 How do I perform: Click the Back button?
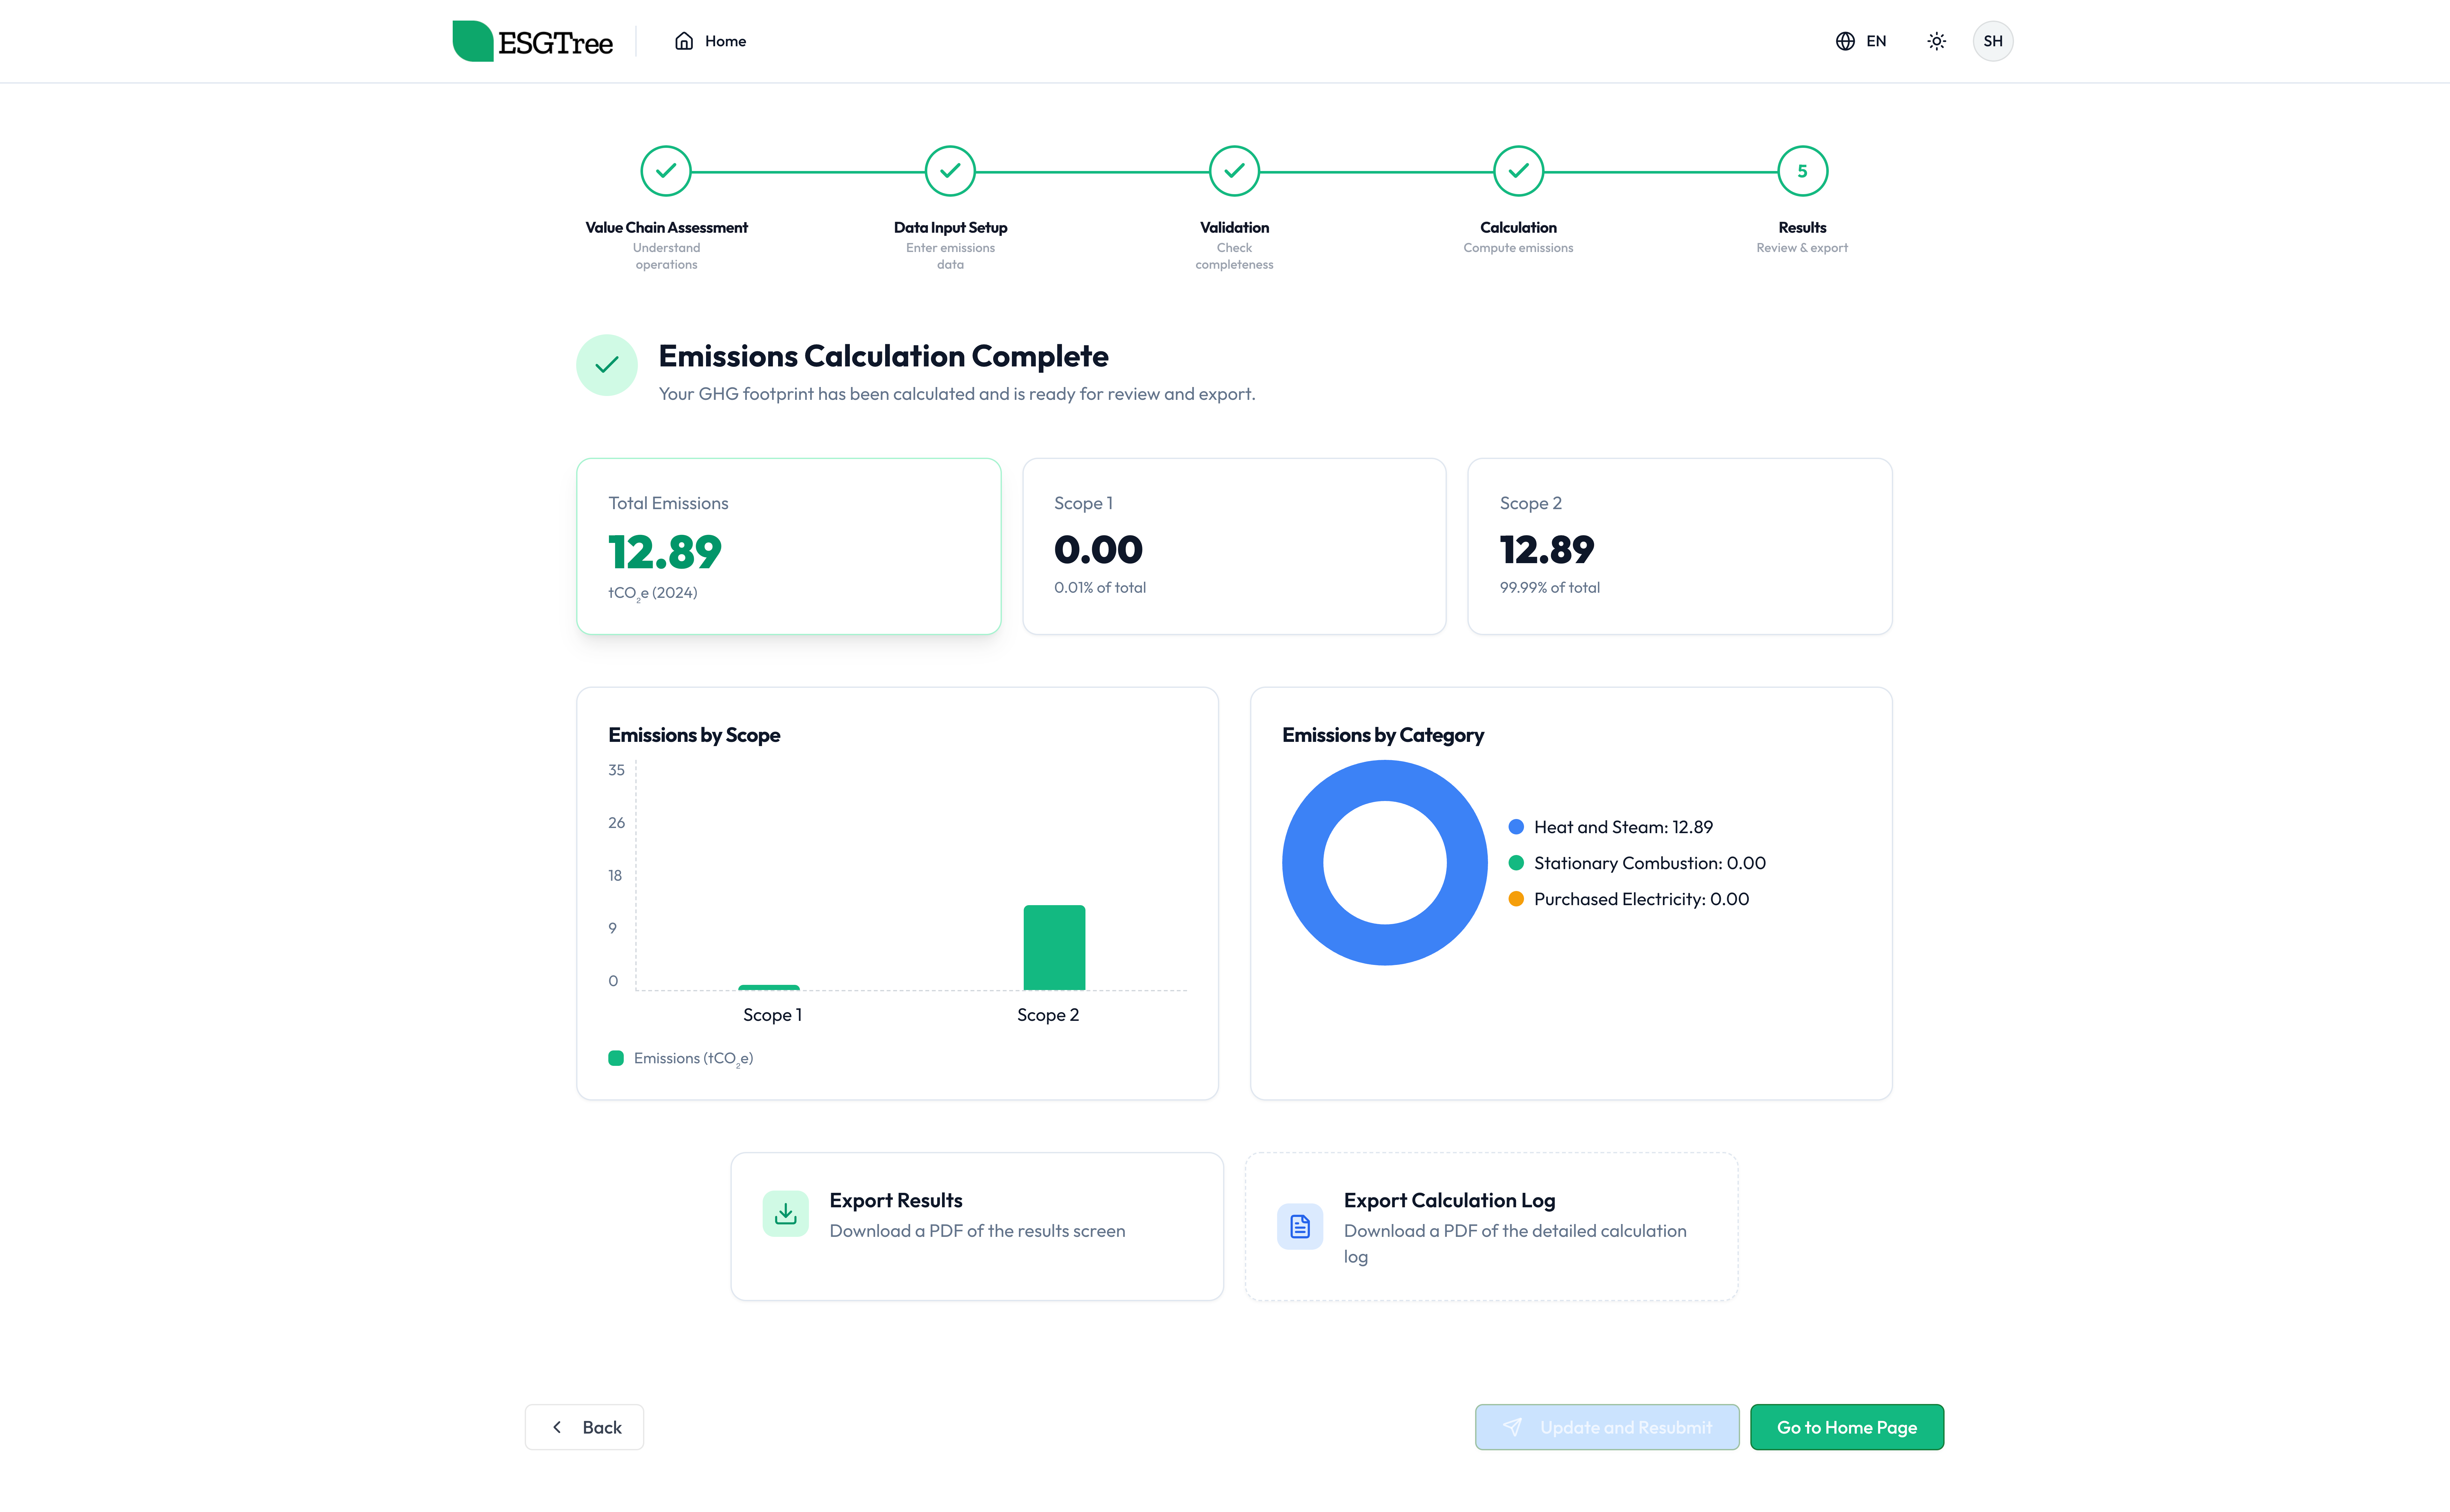point(584,1427)
